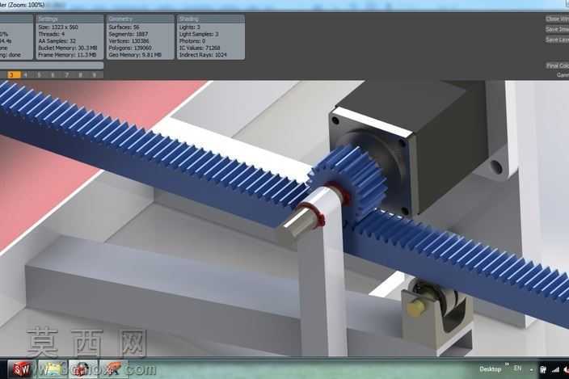Click the 'Bucket Memory: 30.3 MB' text
Screen dimensions: 569x379
[x=68, y=48]
